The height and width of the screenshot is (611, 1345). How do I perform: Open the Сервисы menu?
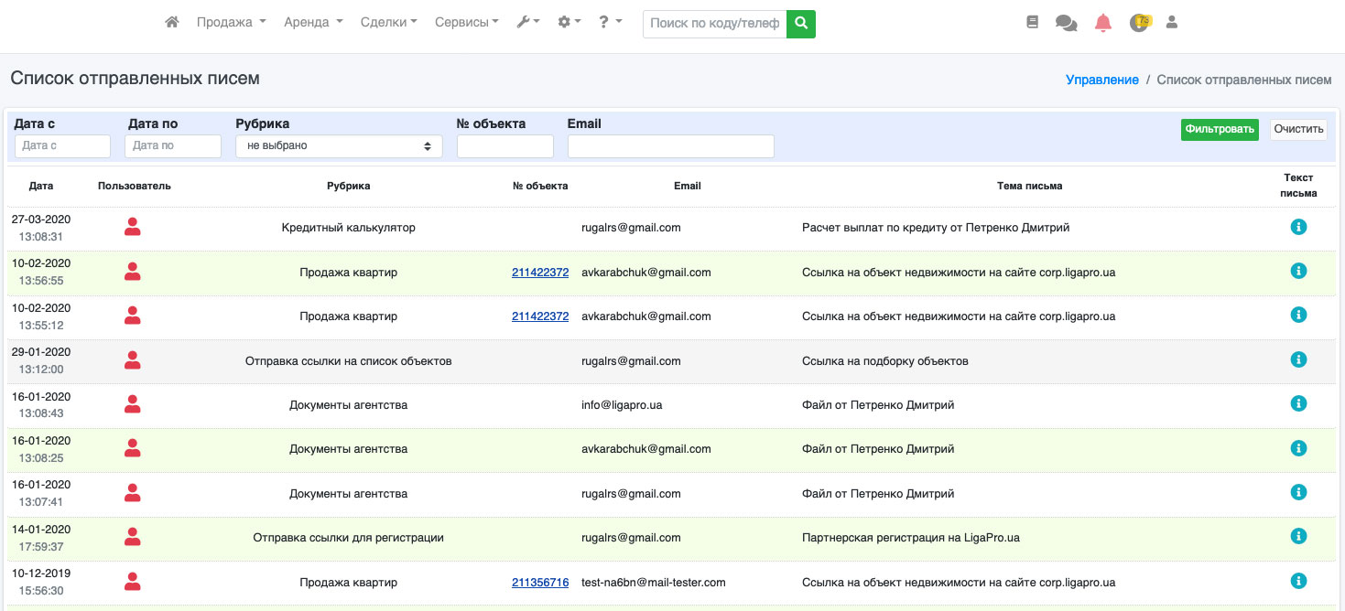point(466,22)
